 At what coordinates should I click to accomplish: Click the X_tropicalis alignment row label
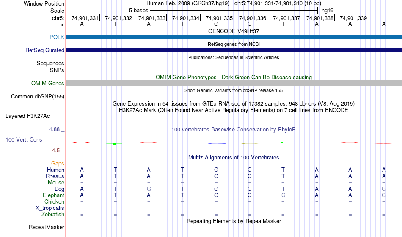50,208
